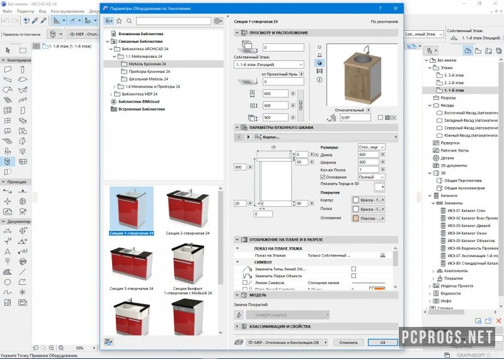Collapse the ПРОСМОТР И РАСПОЛОЖЕНИЕ section

237,33
